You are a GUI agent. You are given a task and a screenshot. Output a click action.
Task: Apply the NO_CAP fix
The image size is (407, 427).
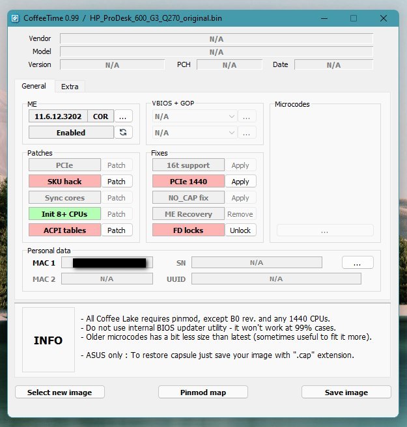pyautogui.click(x=240, y=198)
